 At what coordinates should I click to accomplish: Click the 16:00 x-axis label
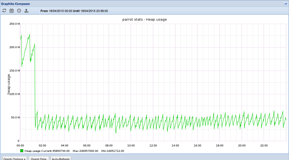tap(197, 145)
